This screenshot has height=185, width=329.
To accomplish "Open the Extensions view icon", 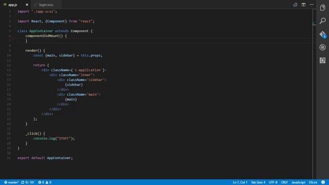I will click(x=322, y=61).
